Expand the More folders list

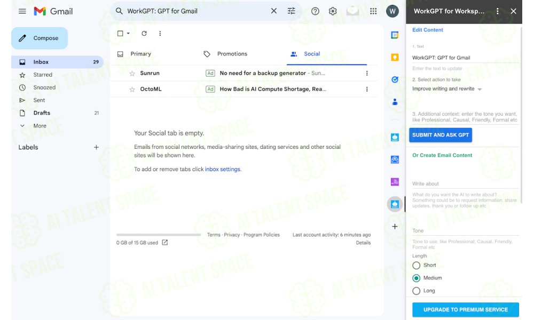coord(40,126)
